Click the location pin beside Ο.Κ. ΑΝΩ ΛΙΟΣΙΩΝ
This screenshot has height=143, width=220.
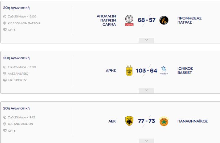click(x=5, y=124)
